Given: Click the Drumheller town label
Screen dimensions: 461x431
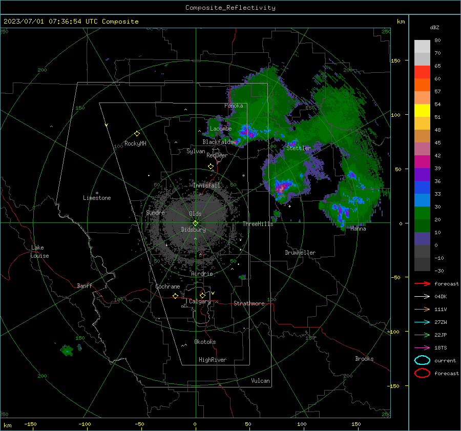Looking at the screenshot, I should (x=300, y=253).
